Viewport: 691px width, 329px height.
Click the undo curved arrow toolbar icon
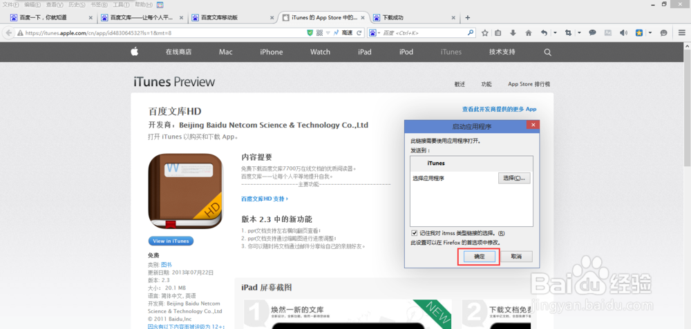545,33
